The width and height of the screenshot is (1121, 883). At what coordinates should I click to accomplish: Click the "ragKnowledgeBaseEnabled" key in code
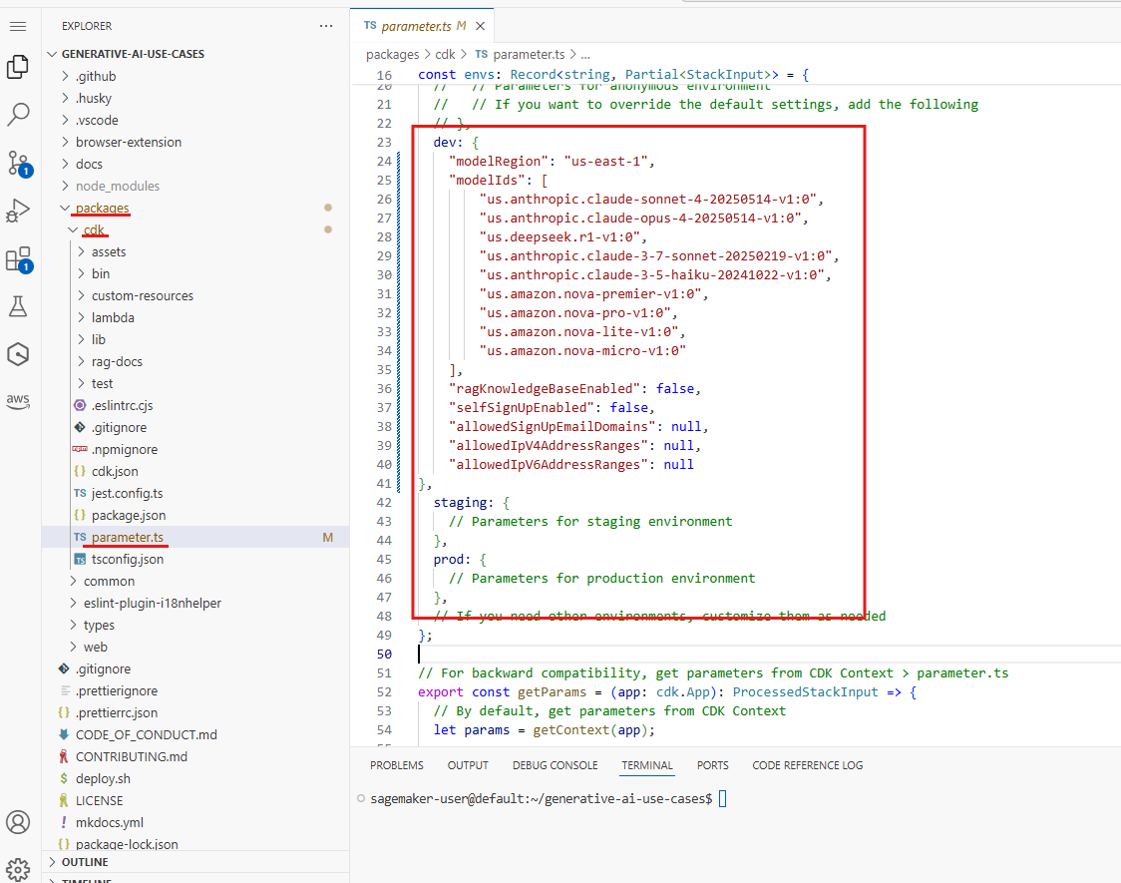click(545, 388)
